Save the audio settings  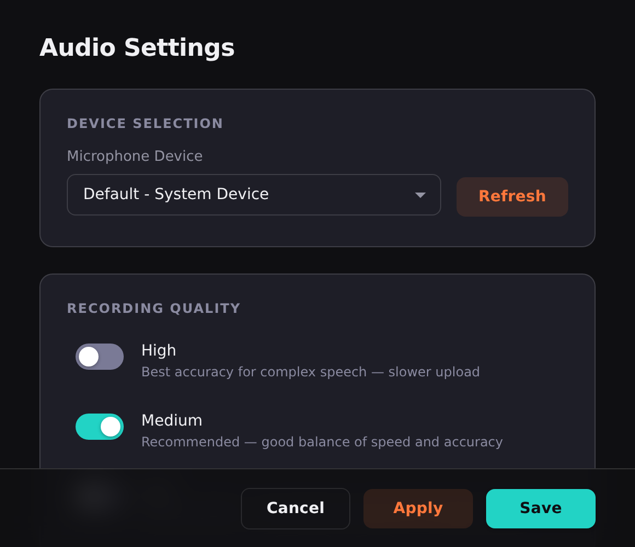pyautogui.click(x=540, y=508)
